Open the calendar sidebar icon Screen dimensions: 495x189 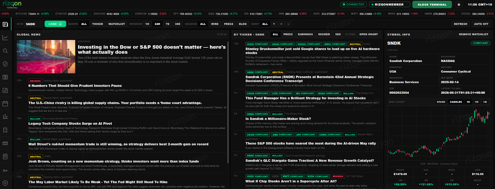[5, 104]
